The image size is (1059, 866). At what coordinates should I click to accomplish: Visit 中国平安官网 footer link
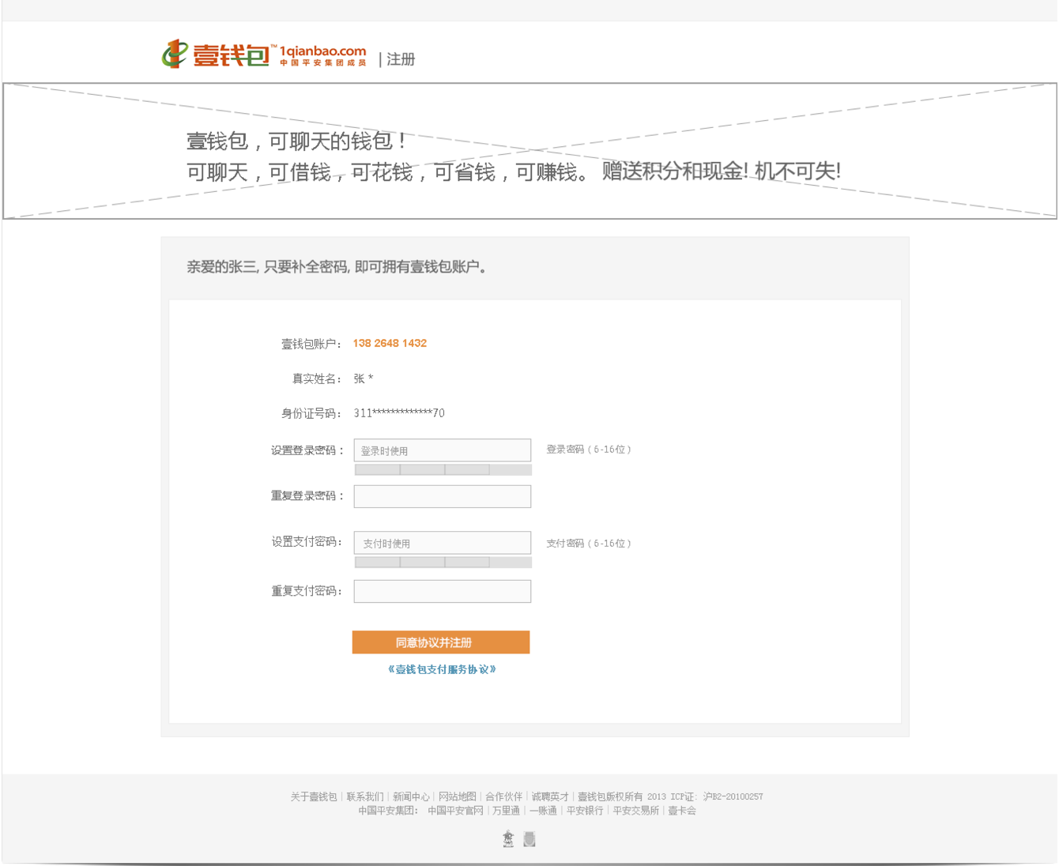coord(455,811)
